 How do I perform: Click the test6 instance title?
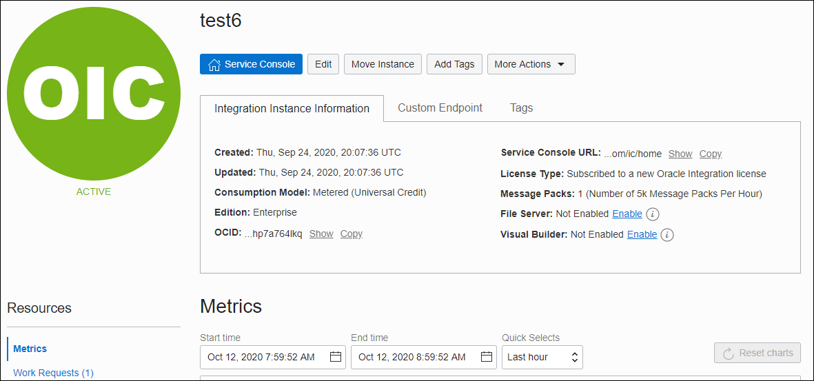point(221,20)
